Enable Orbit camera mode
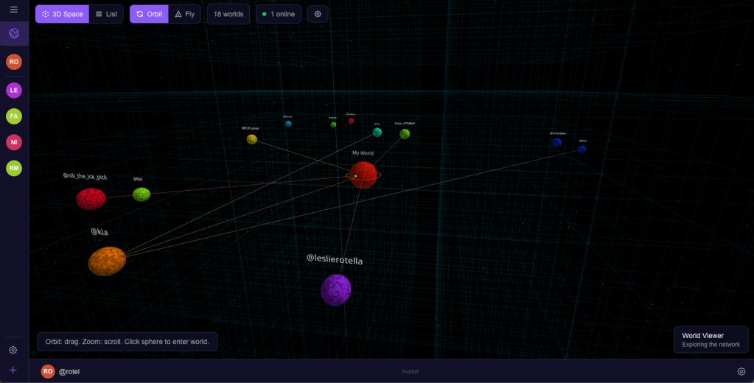This screenshot has width=754, height=383. coord(149,14)
